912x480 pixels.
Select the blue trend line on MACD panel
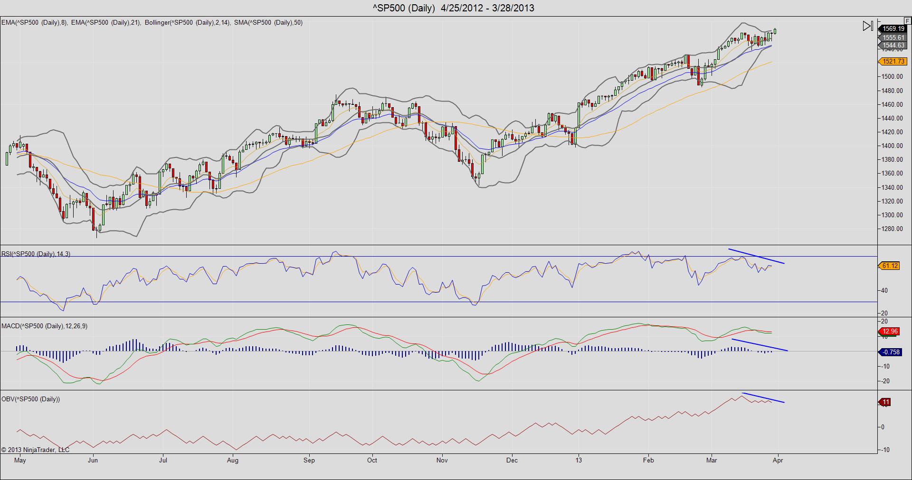760,345
